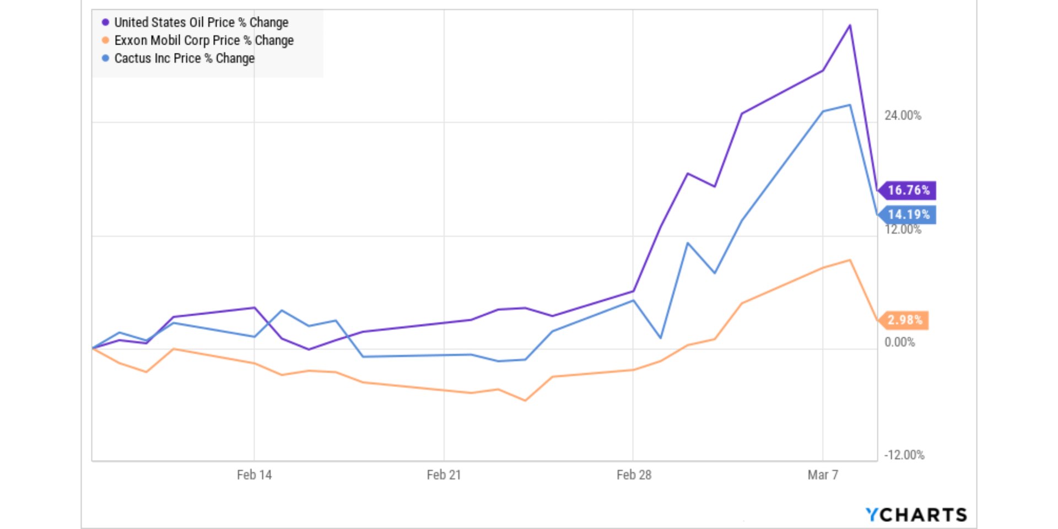Click the blue 14.19% value tag

[x=908, y=215]
